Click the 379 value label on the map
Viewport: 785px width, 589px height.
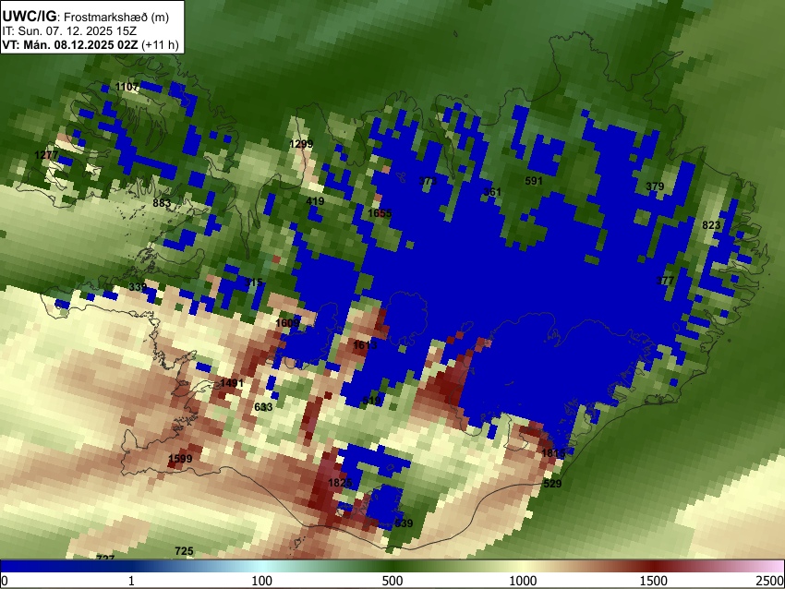click(655, 186)
